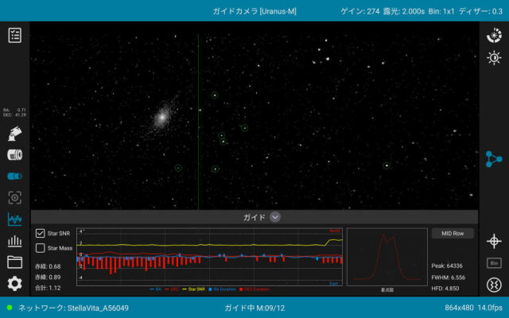The height and width of the screenshot is (318, 509).
Task: Open the telescope mount panel
Action: click(14, 134)
